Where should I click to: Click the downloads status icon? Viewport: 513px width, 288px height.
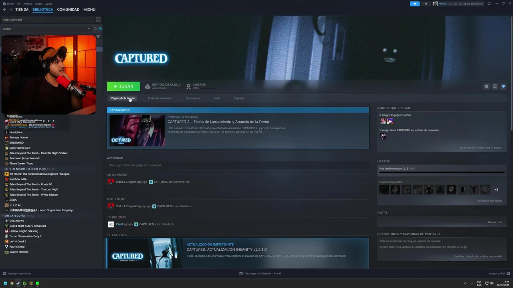pyautogui.click(x=241, y=274)
